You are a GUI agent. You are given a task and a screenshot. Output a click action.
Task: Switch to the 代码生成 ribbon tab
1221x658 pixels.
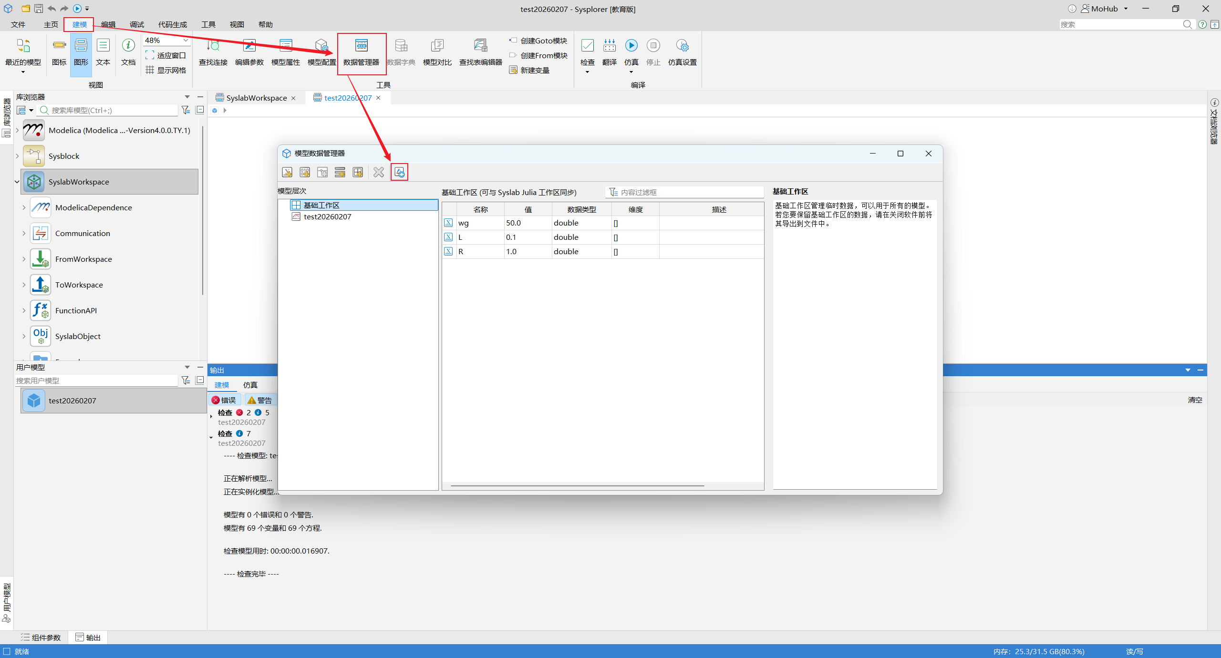(x=173, y=24)
